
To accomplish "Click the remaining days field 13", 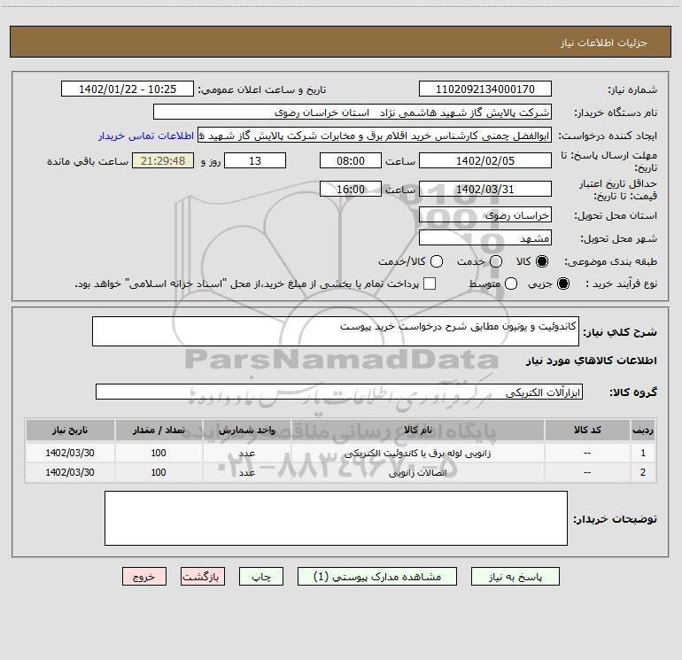I will [x=255, y=160].
